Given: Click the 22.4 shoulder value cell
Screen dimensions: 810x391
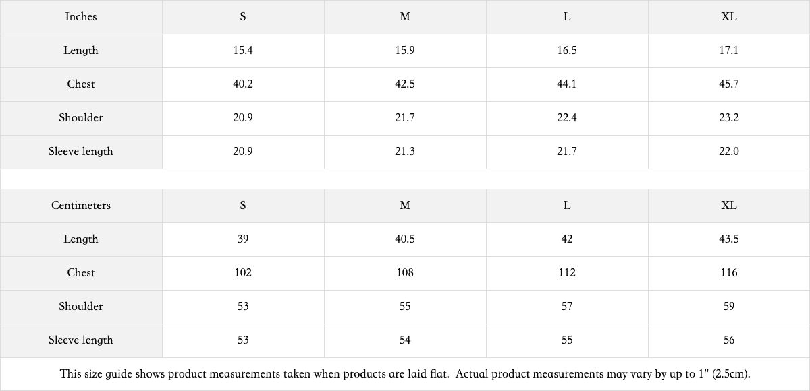Looking at the screenshot, I should pos(567,118).
